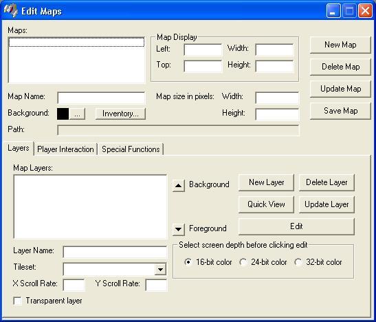Click the Y Scroll Rate field
The height and width of the screenshot is (322, 376).
click(156, 285)
